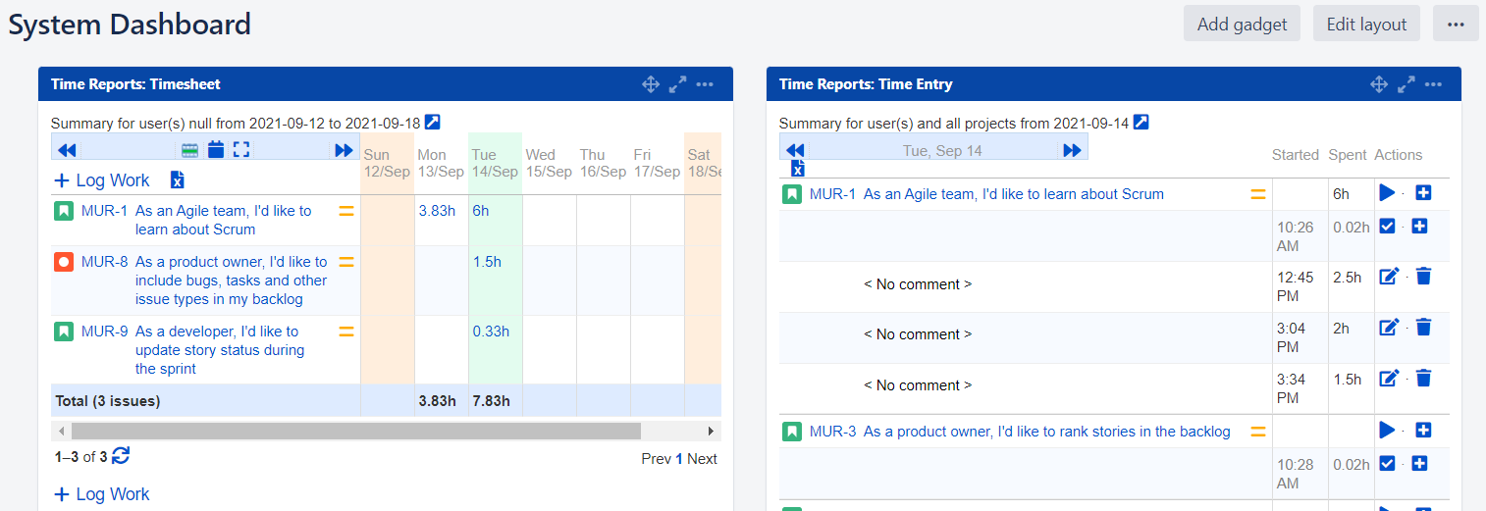Click fullscreen icon in Timesheet toolbar
This screenshot has height=511, width=1486.
tap(241, 150)
